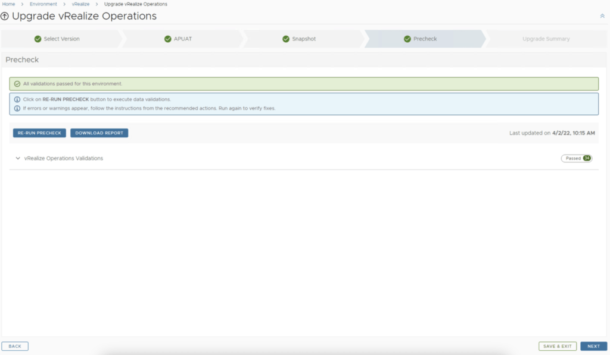The width and height of the screenshot is (610, 355).
Task: Click the NEXT button
Action: [593, 346]
